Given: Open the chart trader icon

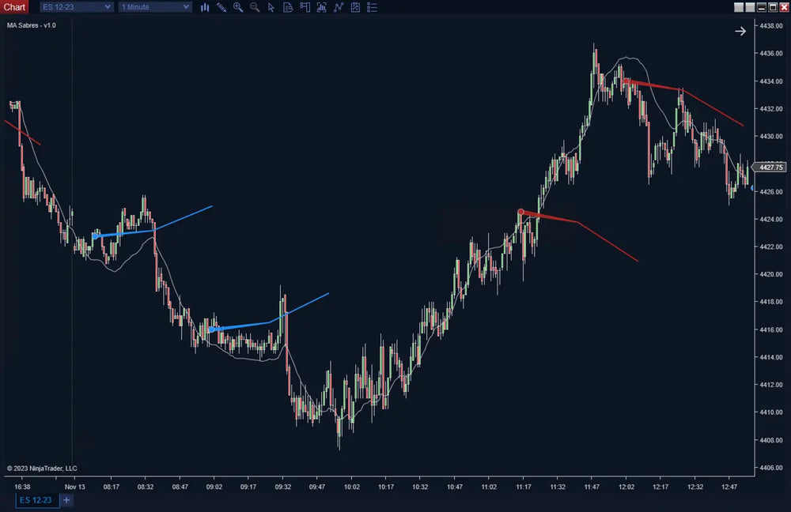Looking at the screenshot, I should click(305, 7).
